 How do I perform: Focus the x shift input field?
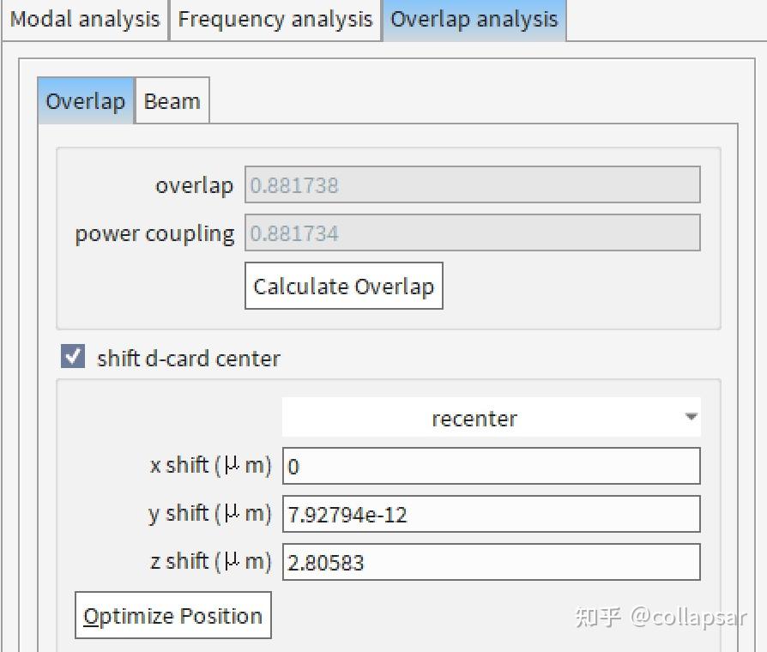click(x=491, y=467)
